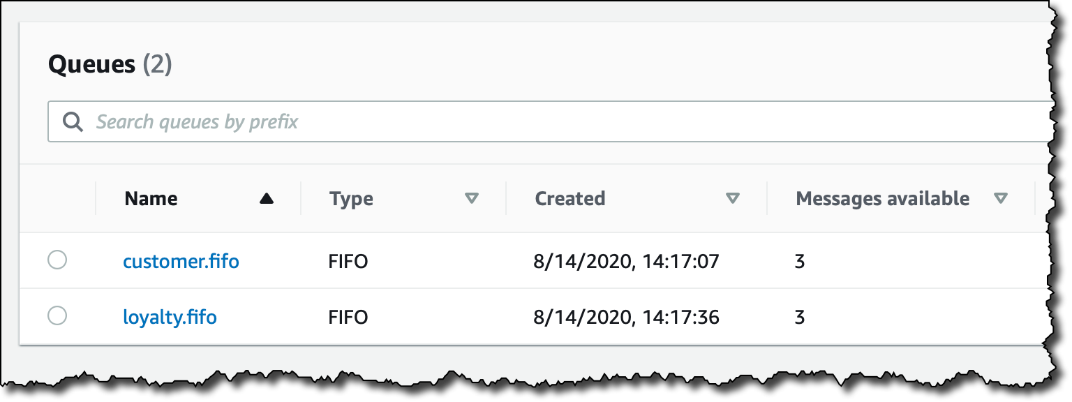This screenshot has height=402, width=1072.
Task: Click the Type column sort triangle
Action: point(472,199)
